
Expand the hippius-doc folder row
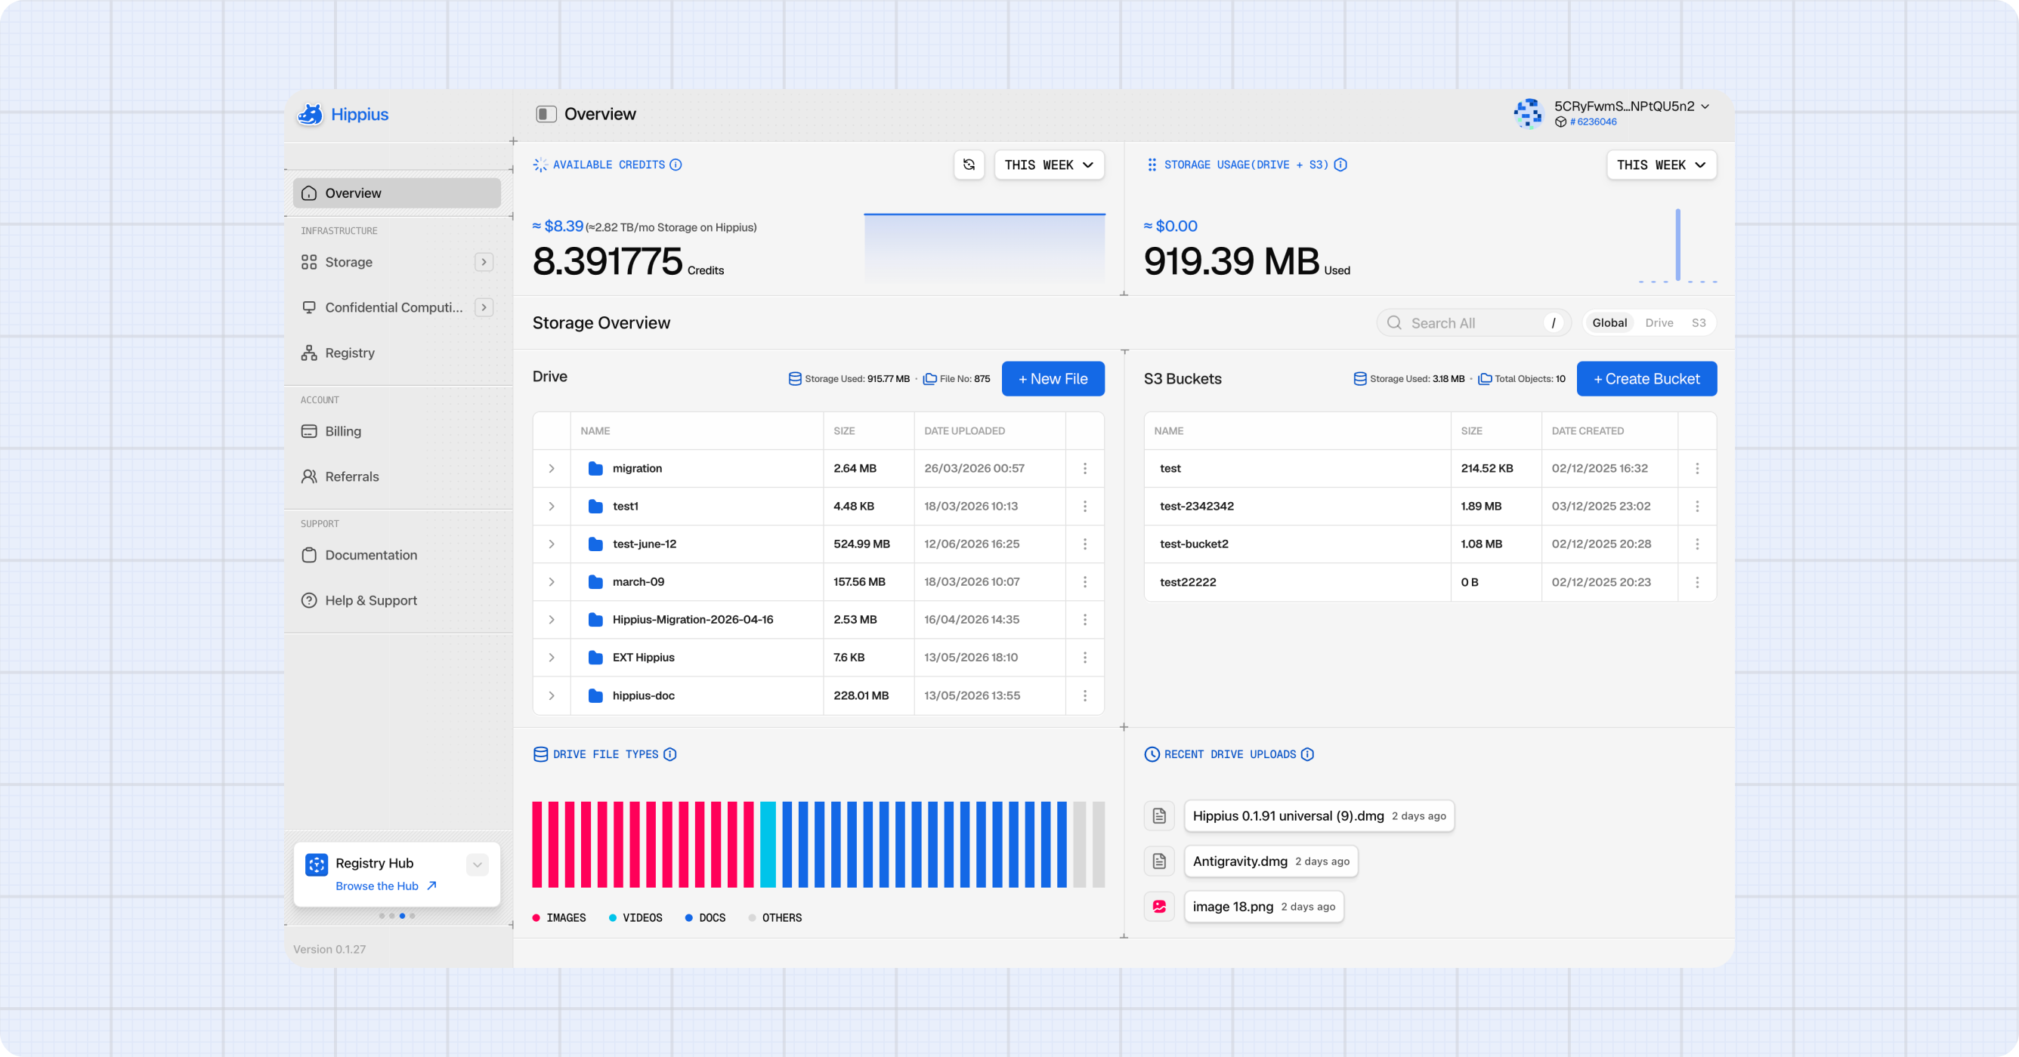click(x=552, y=695)
